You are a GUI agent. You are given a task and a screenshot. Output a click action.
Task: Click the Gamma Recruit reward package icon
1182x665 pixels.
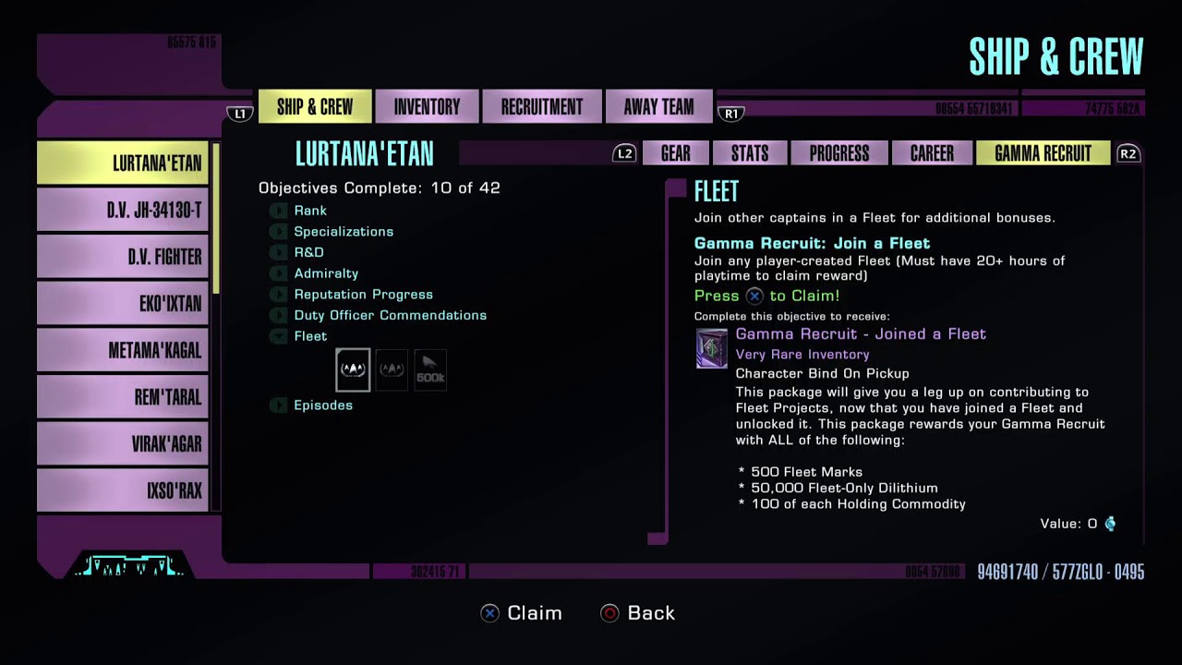711,349
